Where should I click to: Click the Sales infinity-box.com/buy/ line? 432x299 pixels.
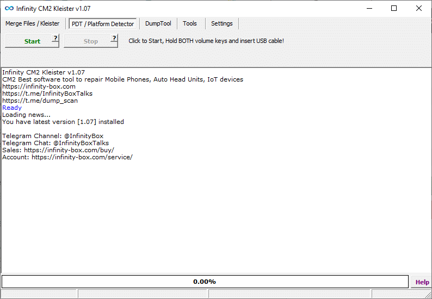click(x=58, y=151)
